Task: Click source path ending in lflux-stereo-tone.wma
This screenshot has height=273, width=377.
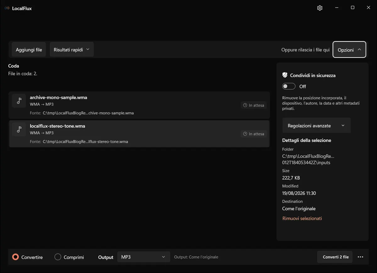Action: [85, 142]
